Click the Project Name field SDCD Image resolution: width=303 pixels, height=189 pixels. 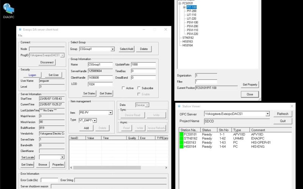(237, 121)
